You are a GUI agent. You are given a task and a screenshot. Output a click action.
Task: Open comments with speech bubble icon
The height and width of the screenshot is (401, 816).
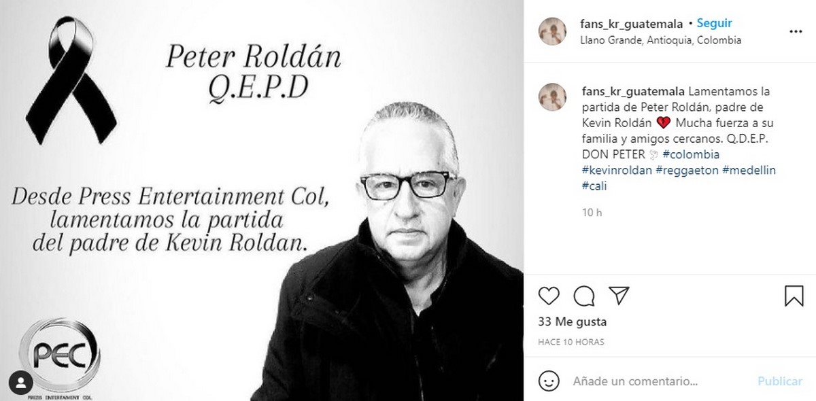tap(585, 295)
